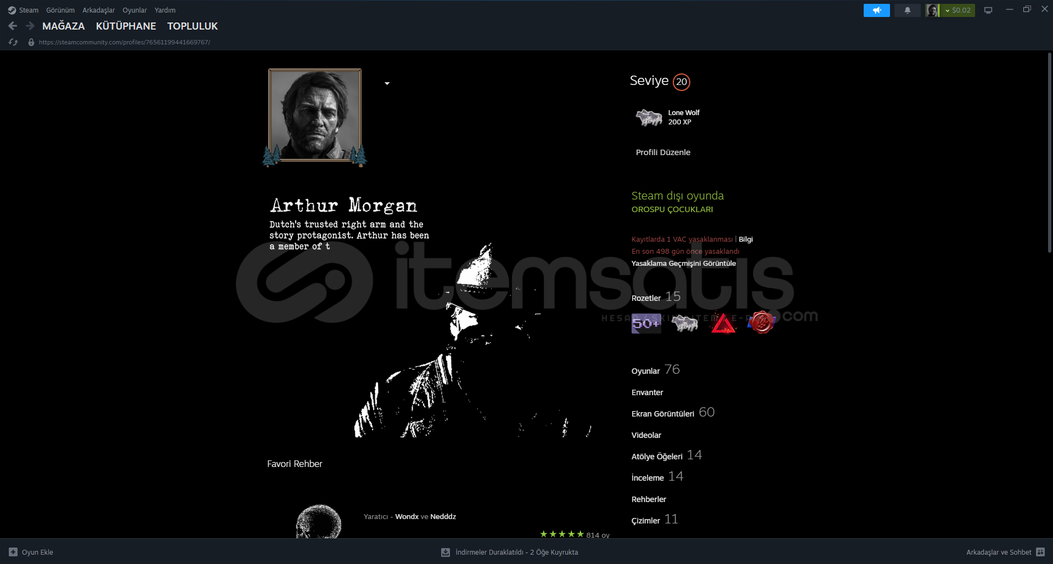Open creator Wondx's profile link

point(407,517)
